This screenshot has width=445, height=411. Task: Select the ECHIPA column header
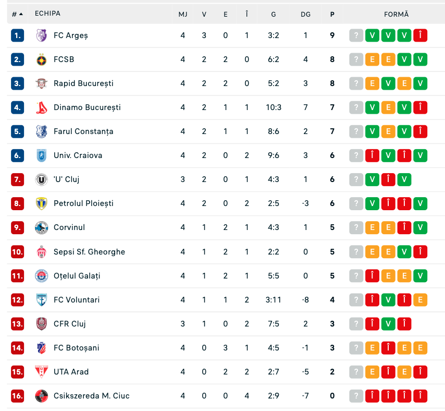tap(47, 14)
